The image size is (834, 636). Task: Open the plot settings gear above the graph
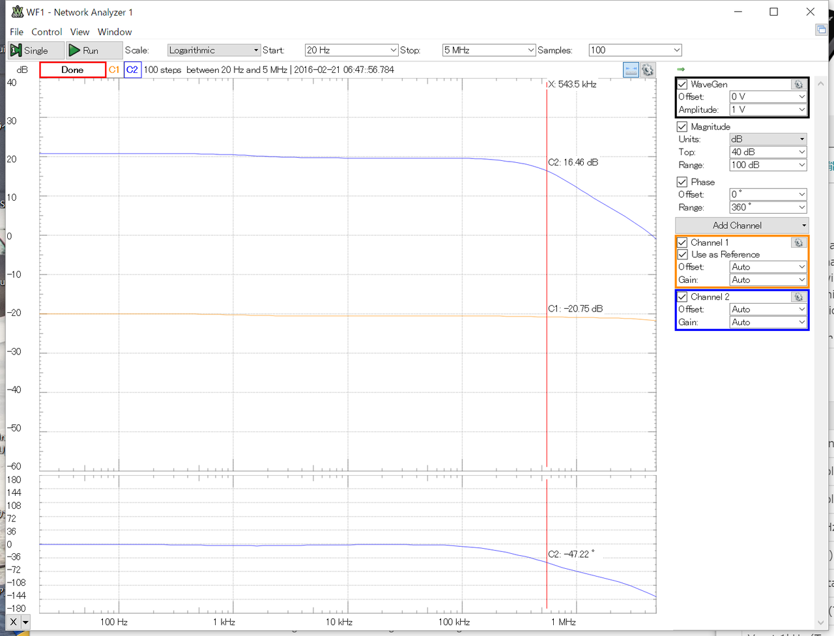coord(648,70)
